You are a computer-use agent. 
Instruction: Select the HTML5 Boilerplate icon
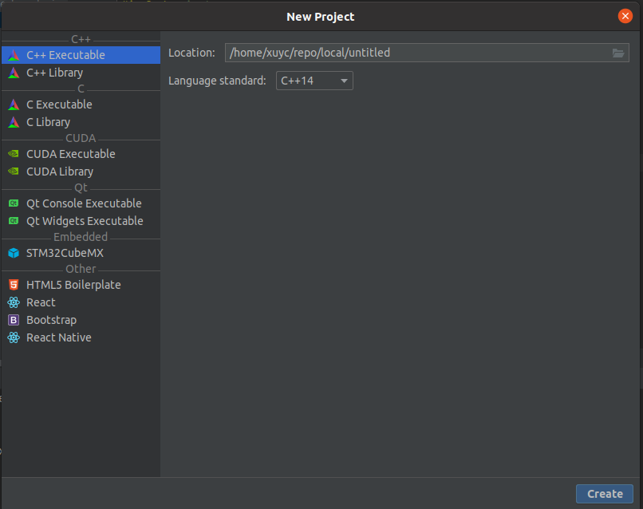(14, 284)
